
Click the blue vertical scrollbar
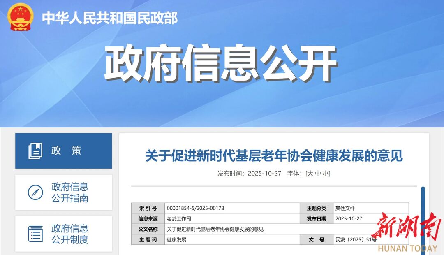pos(423,218)
